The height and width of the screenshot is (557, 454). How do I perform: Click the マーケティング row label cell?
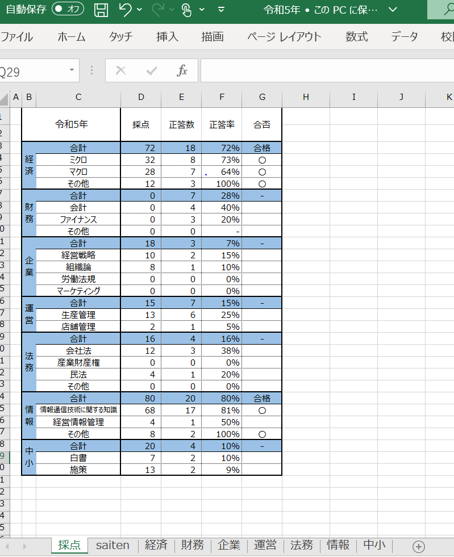point(78,291)
